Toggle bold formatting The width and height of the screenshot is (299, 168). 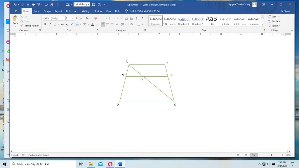click(x=45, y=24)
